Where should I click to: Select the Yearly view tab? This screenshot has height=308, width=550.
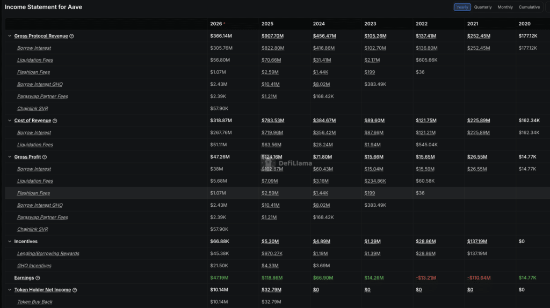(462, 7)
